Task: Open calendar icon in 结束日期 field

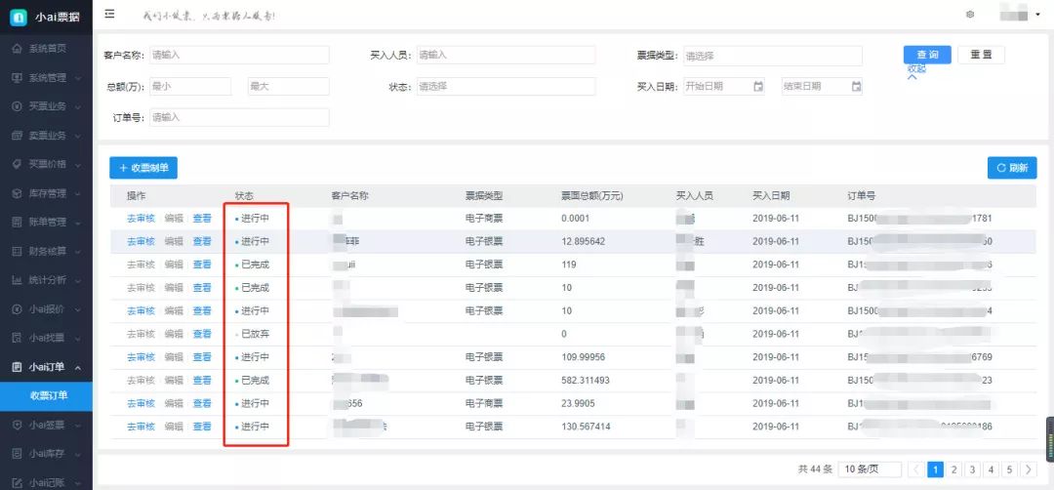Action: pyautogui.click(x=856, y=86)
